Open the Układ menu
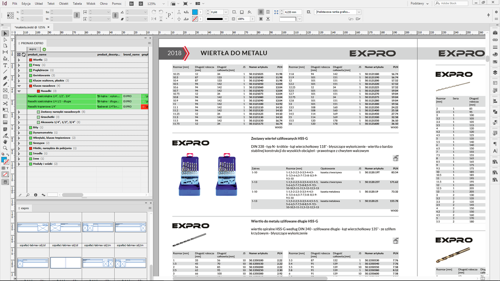Screen dimensions: 500x281 (x=39, y=4)
